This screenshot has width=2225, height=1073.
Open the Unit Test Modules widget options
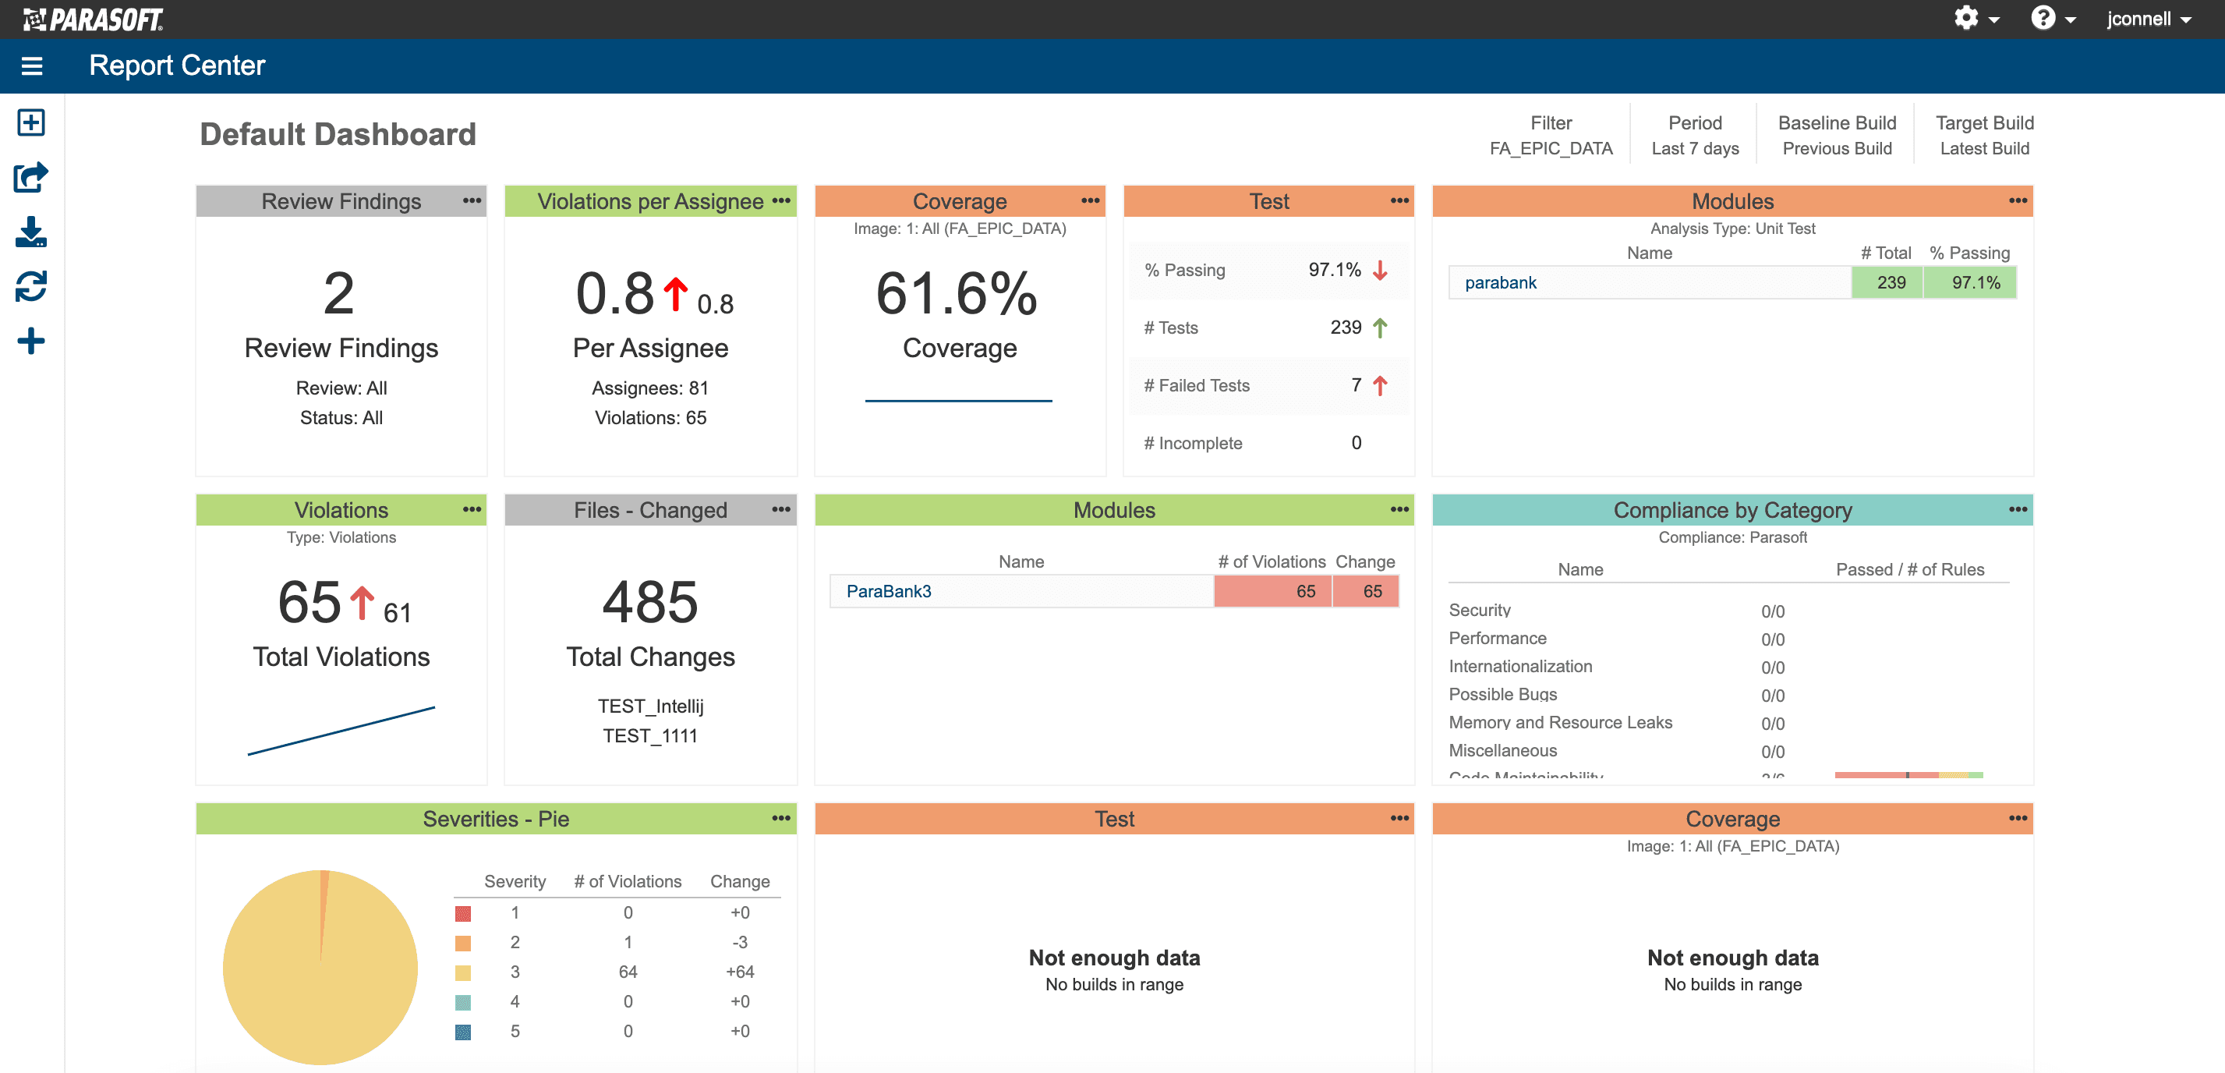(2018, 200)
